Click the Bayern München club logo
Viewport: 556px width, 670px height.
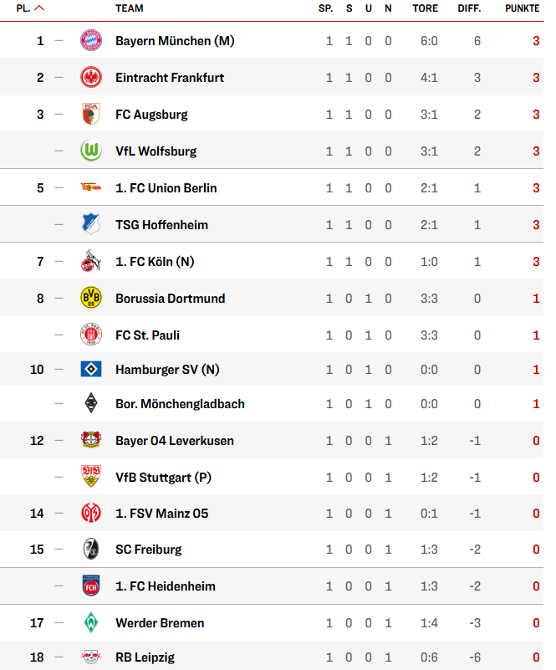[x=91, y=41]
